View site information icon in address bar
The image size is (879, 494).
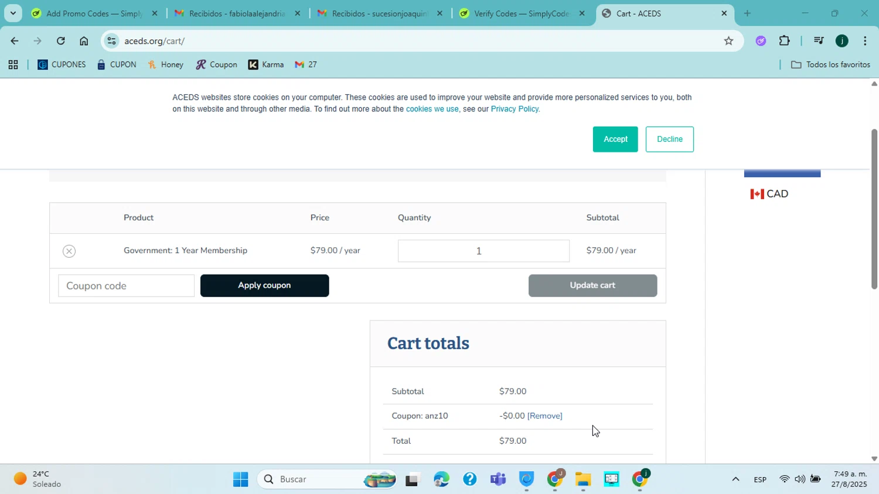[x=111, y=41]
